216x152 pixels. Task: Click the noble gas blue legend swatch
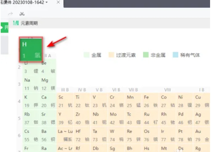point(176,55)
